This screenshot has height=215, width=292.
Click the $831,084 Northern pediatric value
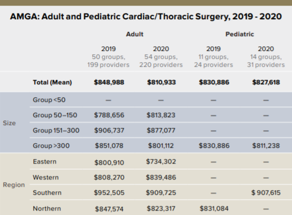tap(214, 208)
